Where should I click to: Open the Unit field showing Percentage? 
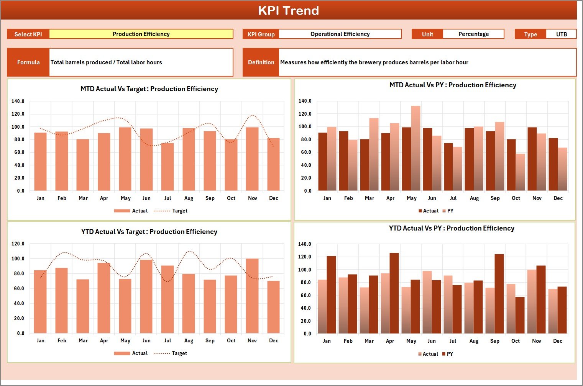(474, 34)
